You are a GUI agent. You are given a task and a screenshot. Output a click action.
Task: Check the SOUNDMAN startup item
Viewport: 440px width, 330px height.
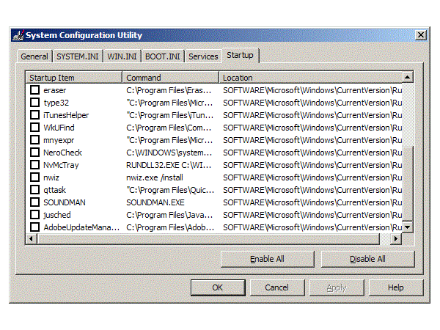click(34, 202)
